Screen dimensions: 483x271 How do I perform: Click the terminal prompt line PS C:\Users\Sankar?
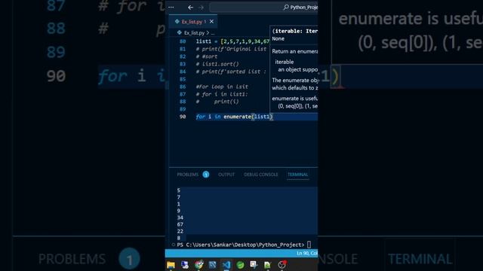[x=241, y=245]
